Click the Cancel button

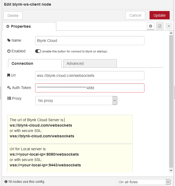click(x=135, y=15)
